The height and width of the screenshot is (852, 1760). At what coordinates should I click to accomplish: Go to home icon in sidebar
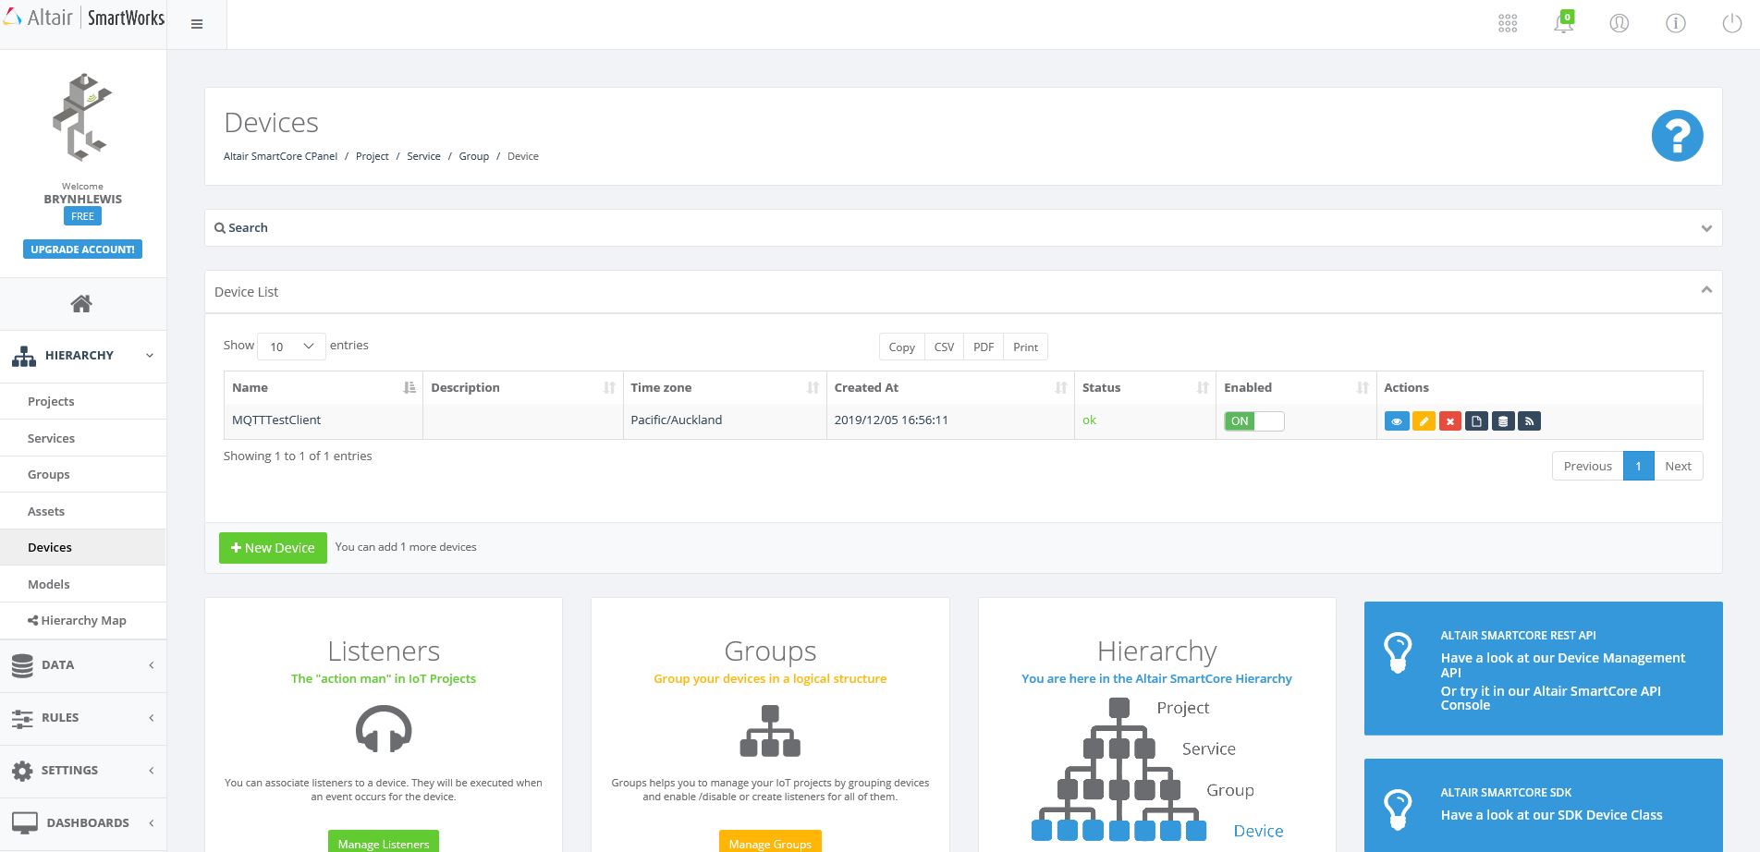click(81, 303)
